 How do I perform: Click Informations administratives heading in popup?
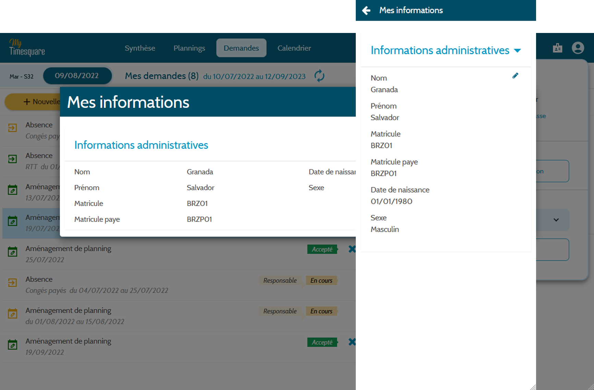click(141, 145)
